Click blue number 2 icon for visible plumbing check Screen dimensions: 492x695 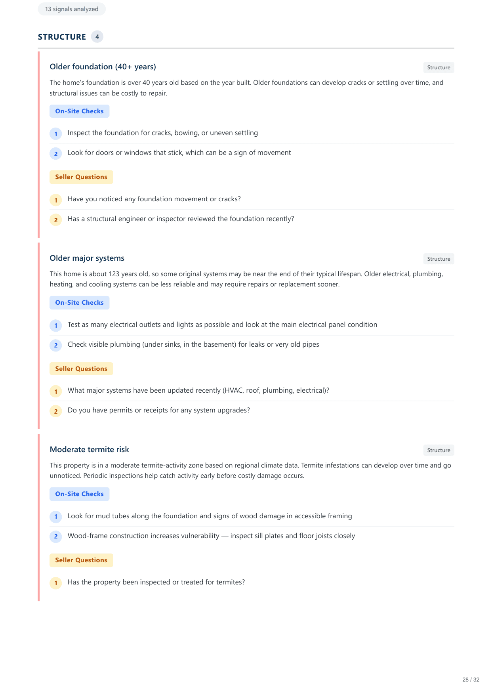pyautogui.click(x=56, y=346)
